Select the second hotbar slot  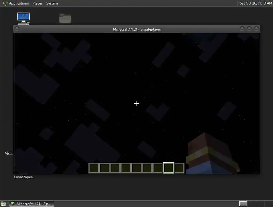click(105, 168)
